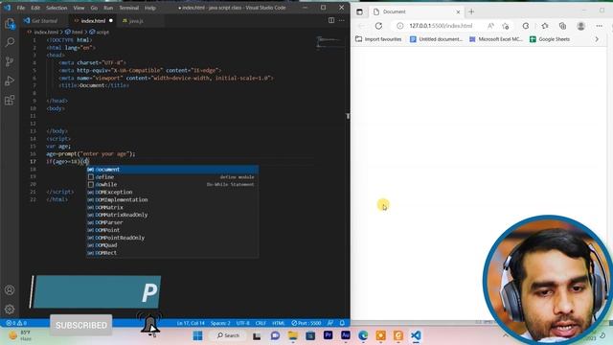613x345 pixels.
Task: Refresh the browser page
Action: point(378,26)
